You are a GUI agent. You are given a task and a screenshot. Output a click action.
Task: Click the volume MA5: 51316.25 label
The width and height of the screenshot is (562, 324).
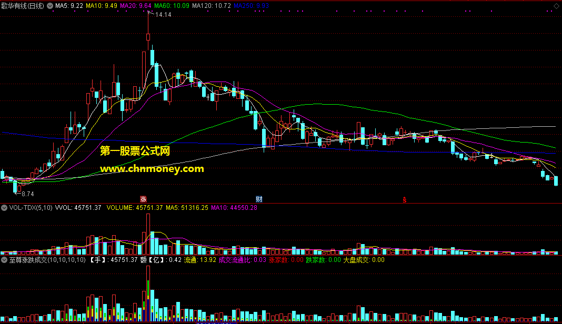click(187, 208)
